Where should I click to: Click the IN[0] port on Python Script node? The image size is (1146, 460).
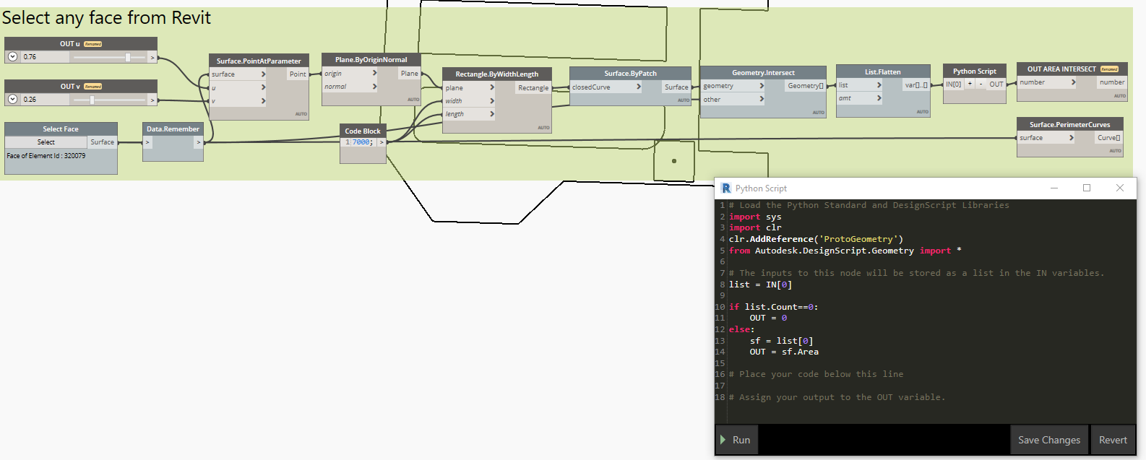point(954,84)
